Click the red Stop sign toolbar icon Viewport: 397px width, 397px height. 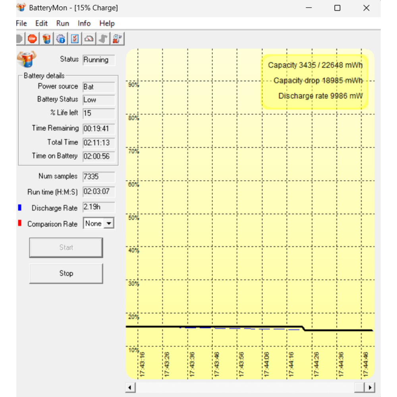tap(32, 39)
